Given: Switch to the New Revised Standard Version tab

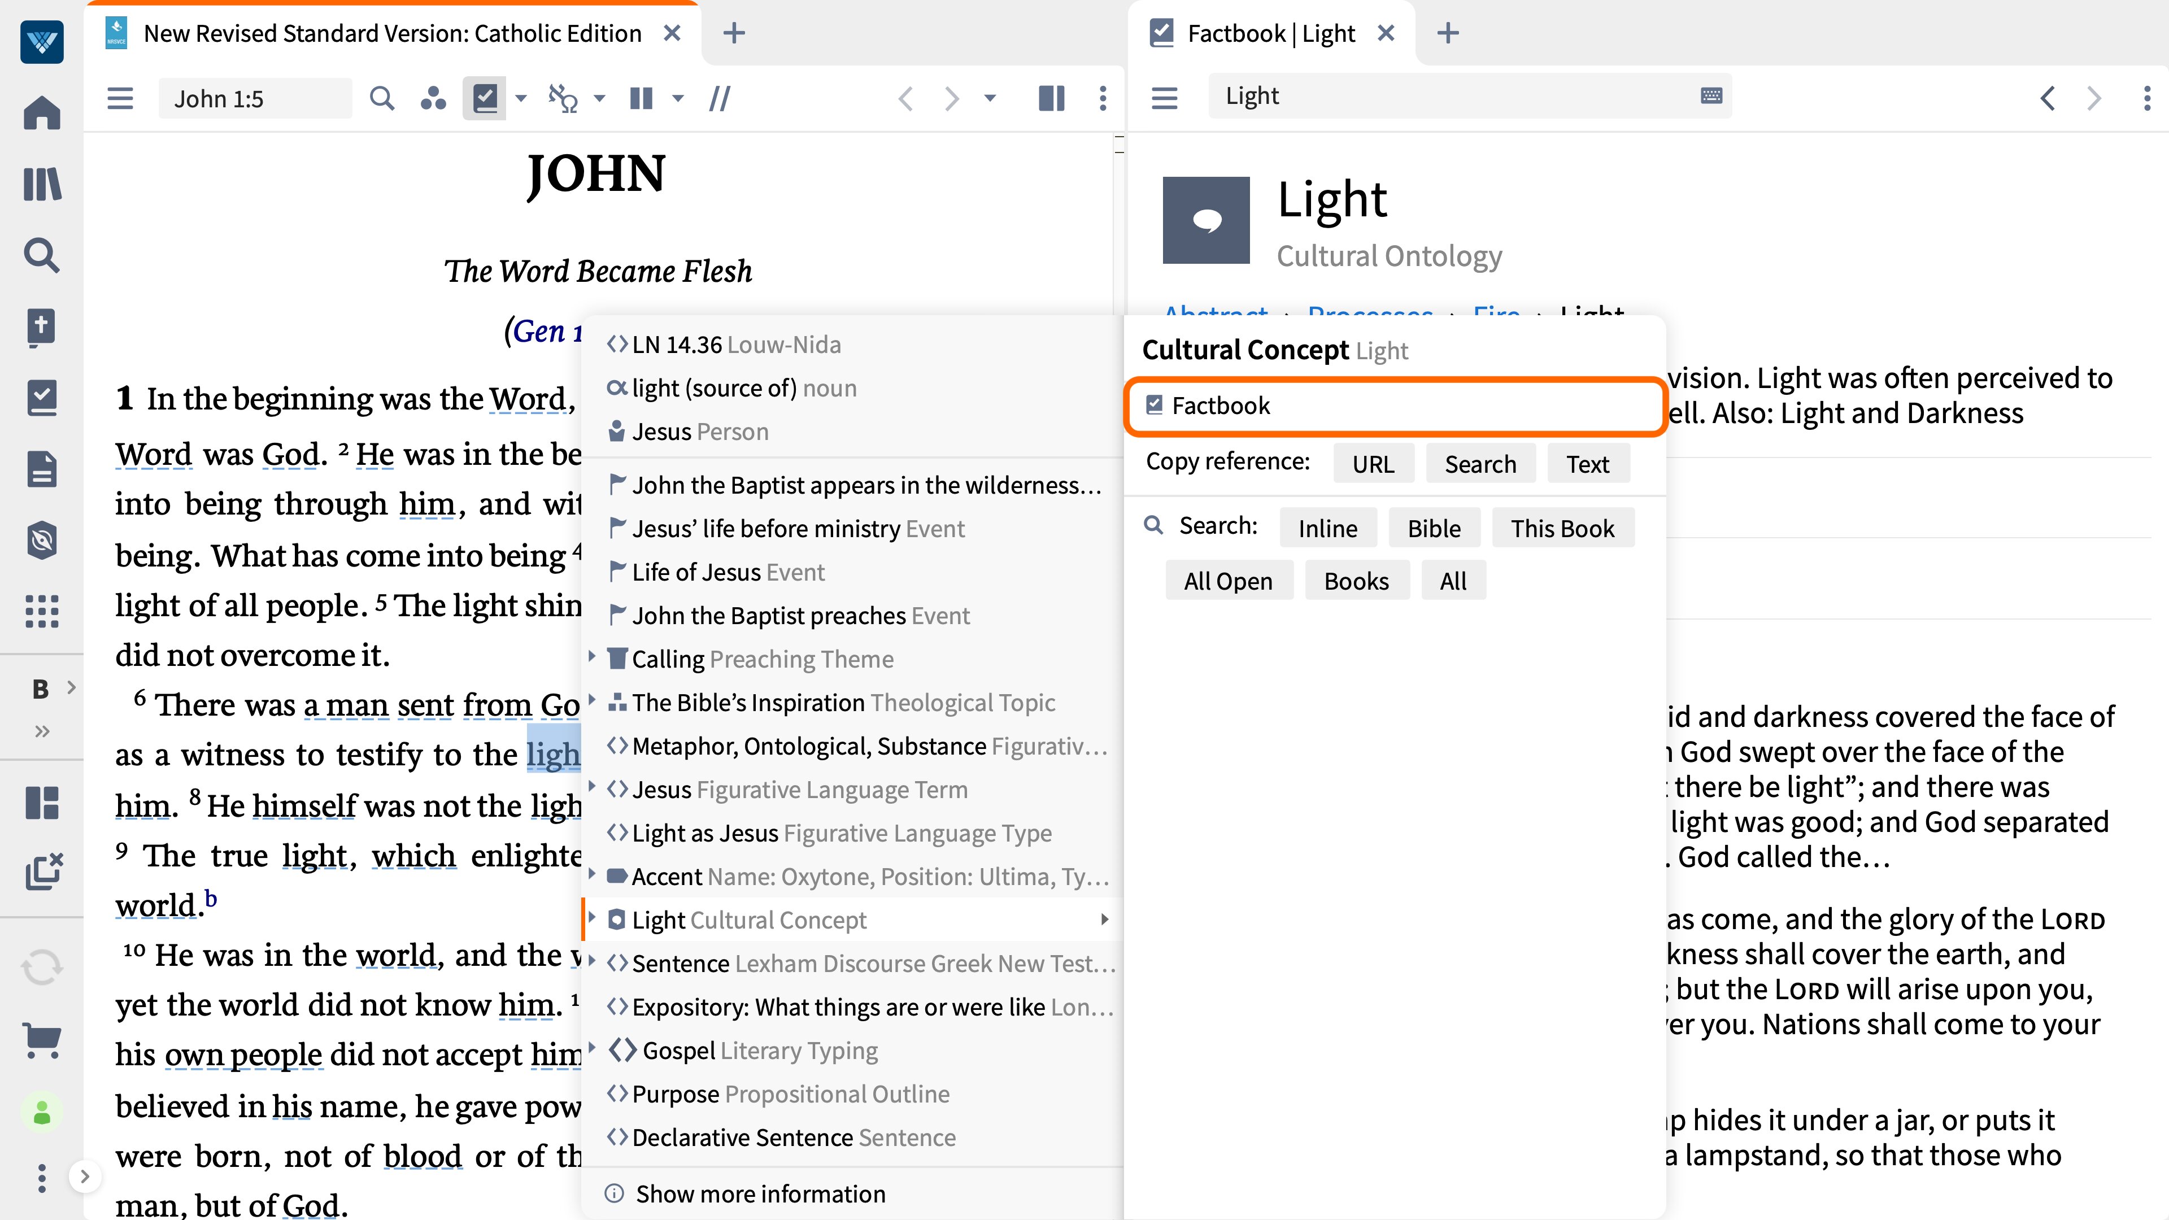Looking at the screenshot, I should pos(393,34).
